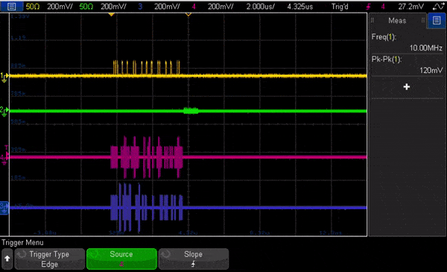Select channel 4 200mV/ scale setting
Image resolution: width=447 pixels, height=272 pixels.
click(x=212, y=7)
